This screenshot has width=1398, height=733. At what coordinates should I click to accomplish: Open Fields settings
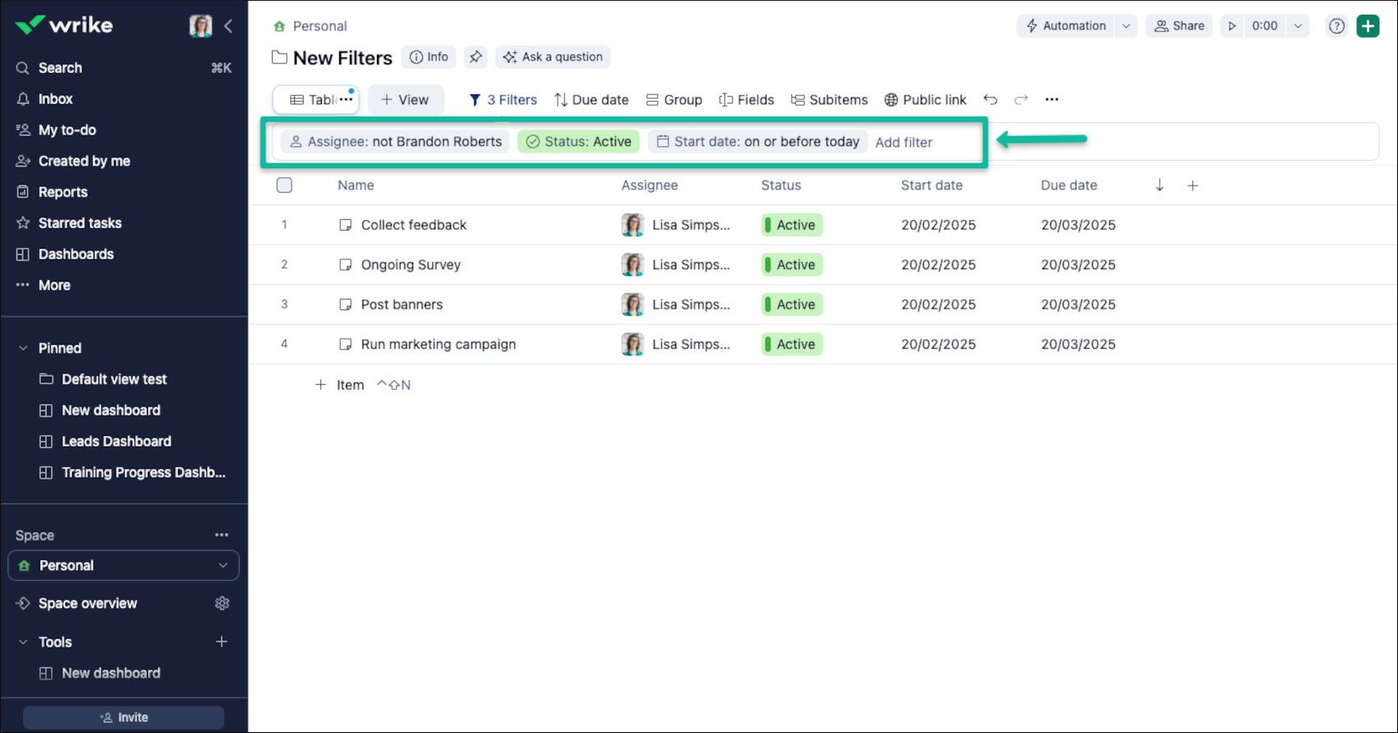746,99
